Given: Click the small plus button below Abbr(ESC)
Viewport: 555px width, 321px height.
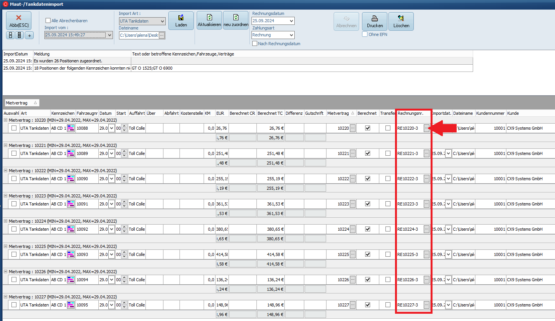Looking at the screenshot, I should (x=29, y=35).
